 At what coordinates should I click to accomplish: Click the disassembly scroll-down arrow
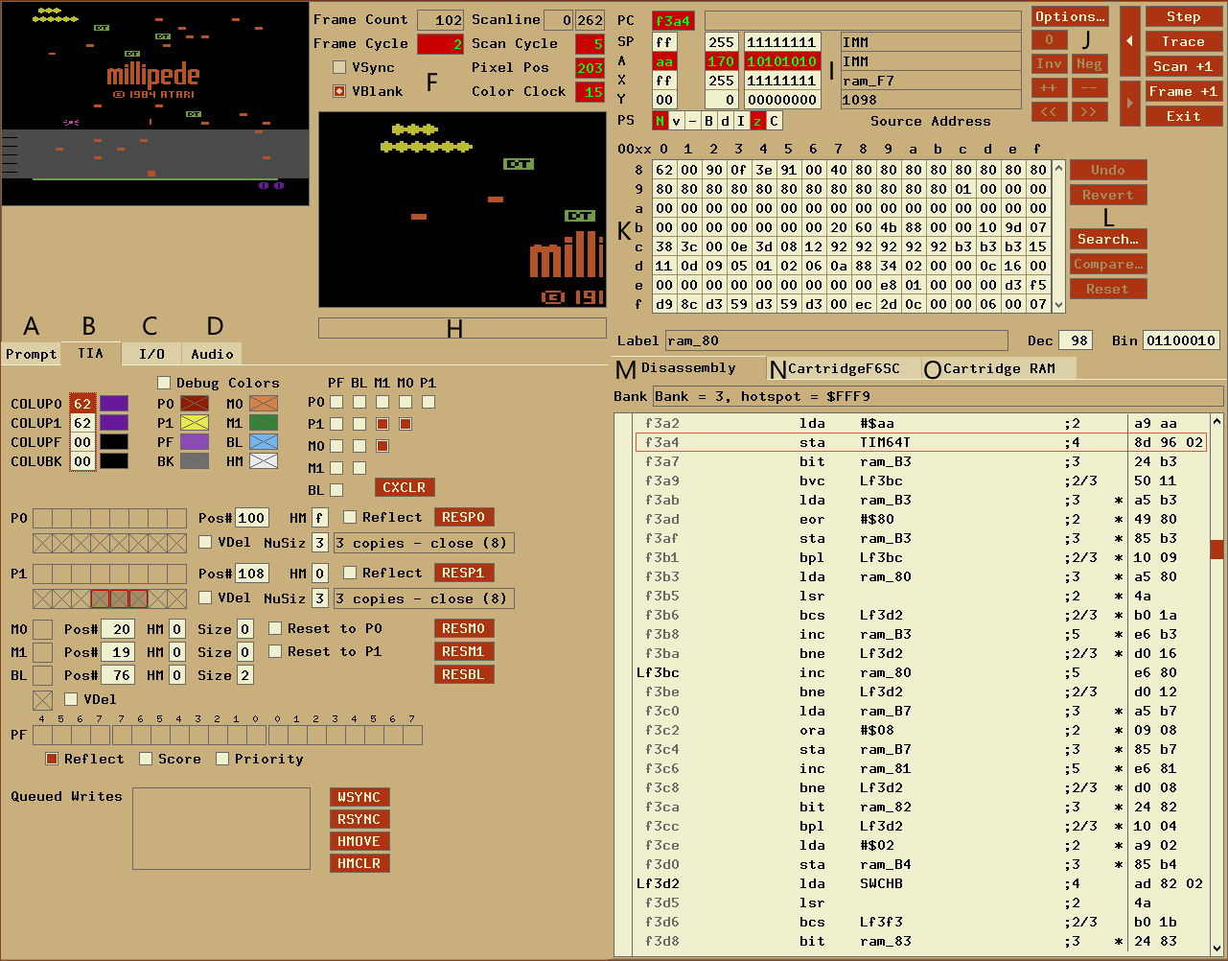1216,947
